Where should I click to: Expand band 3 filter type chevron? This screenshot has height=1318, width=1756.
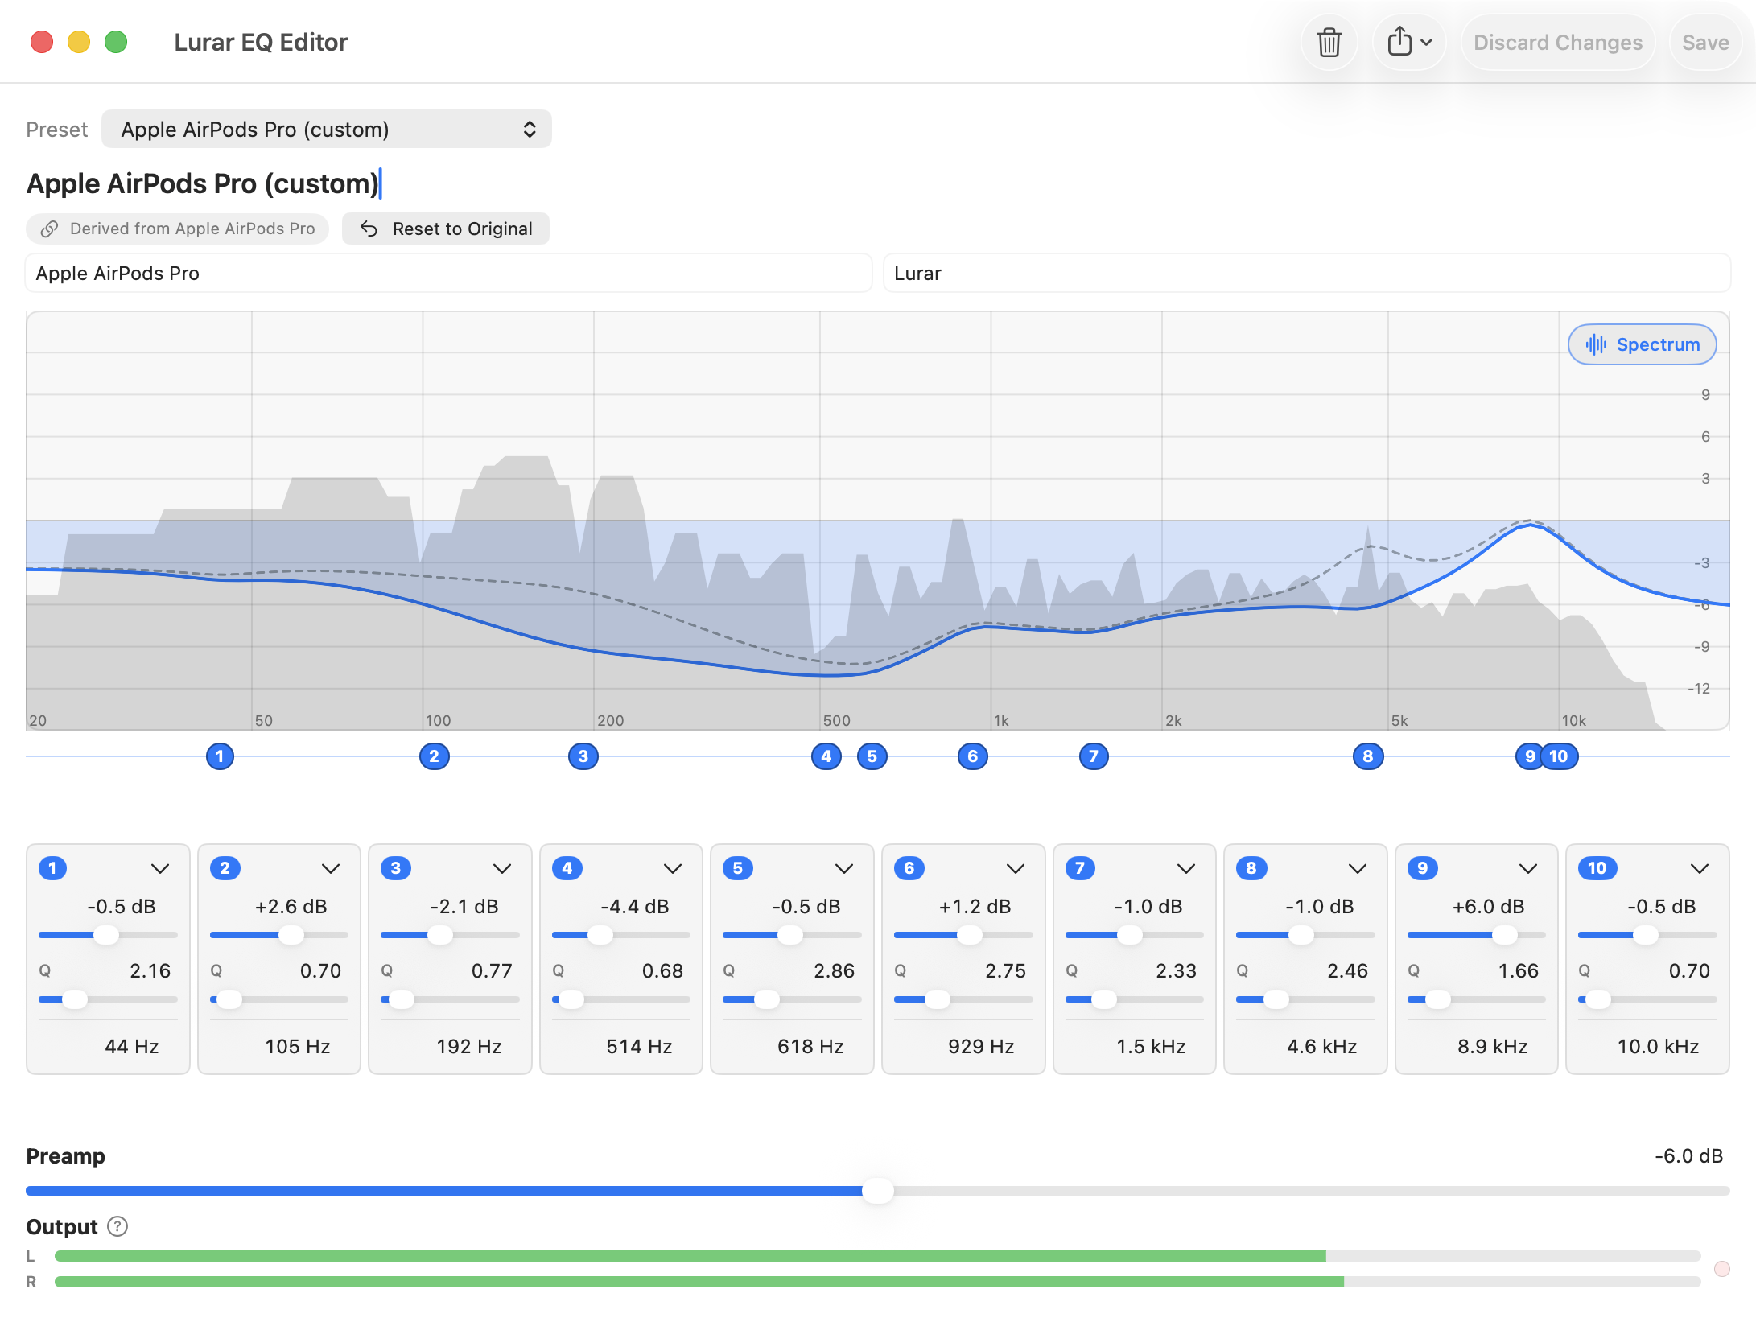tap(502, 869)
